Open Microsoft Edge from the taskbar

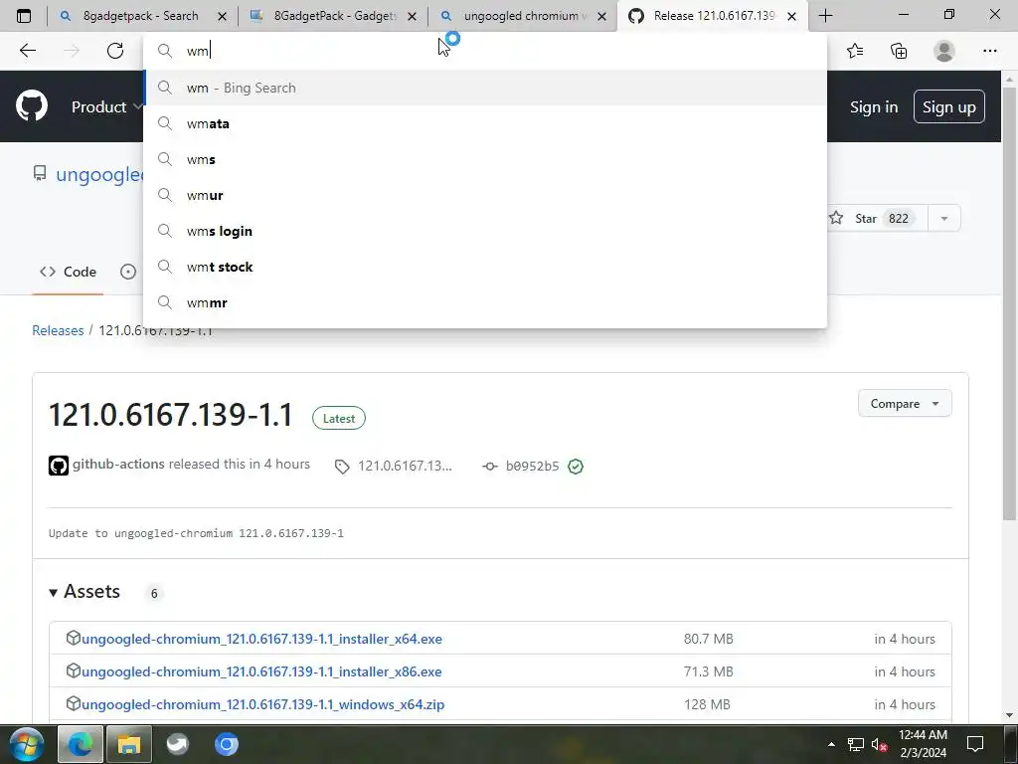(81, 744)
